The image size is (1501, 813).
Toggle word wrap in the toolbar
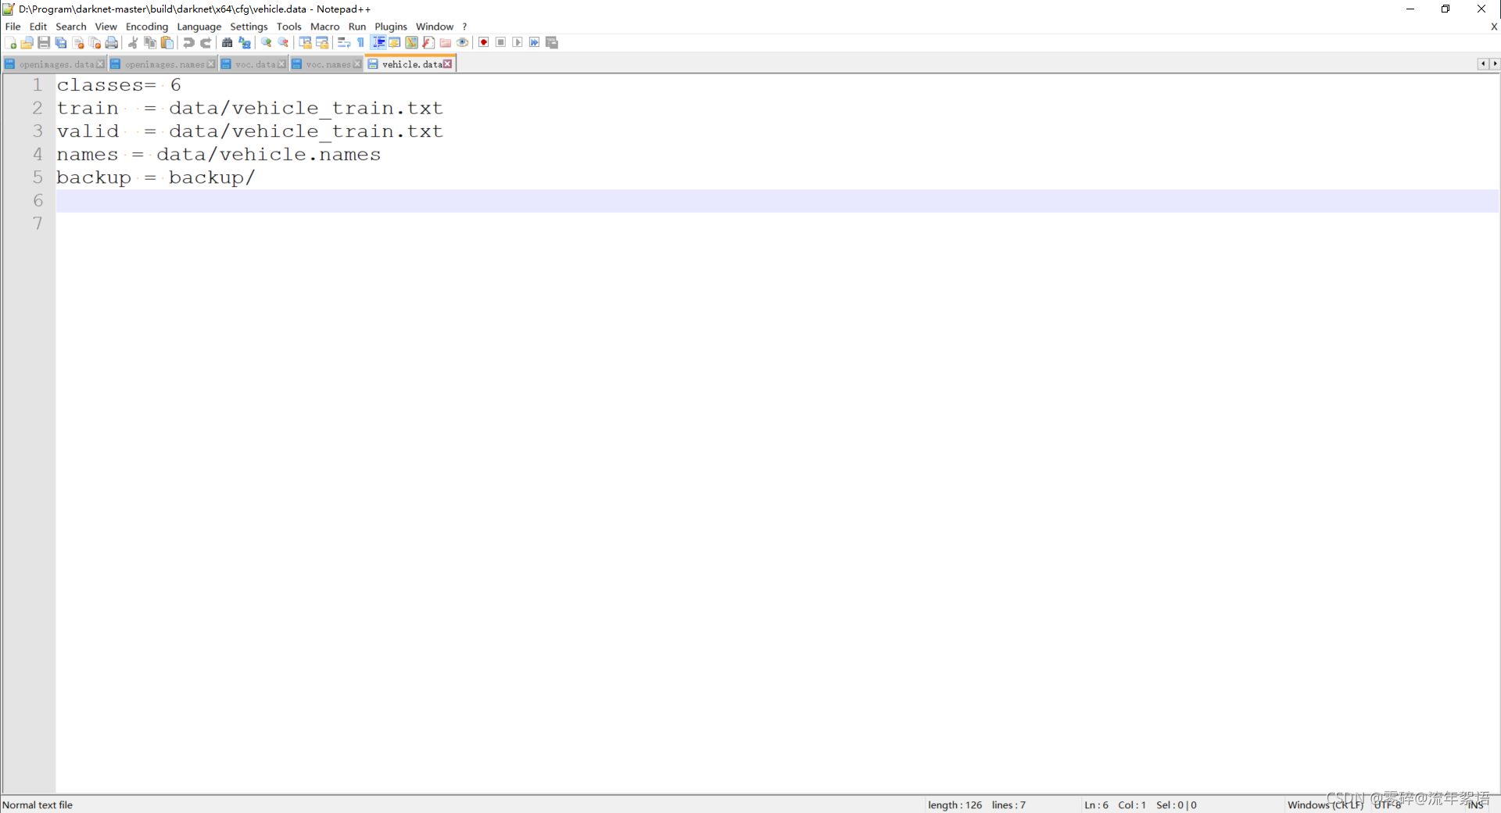[344, 42]
